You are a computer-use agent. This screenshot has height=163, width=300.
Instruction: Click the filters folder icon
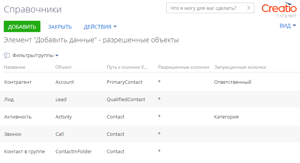pyautogui.click(x=7, y=55)
